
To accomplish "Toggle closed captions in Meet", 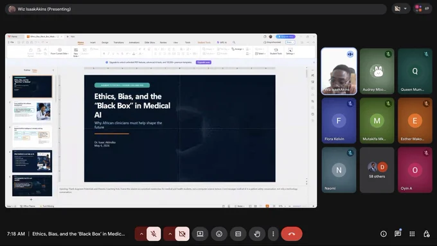I will pyautogui.click(x=238, y=234).
